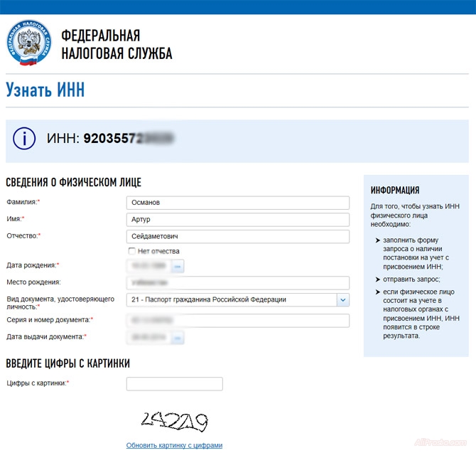Click the captcha digits image
This screenshot has height=453, width=476.
click(174, 422)
